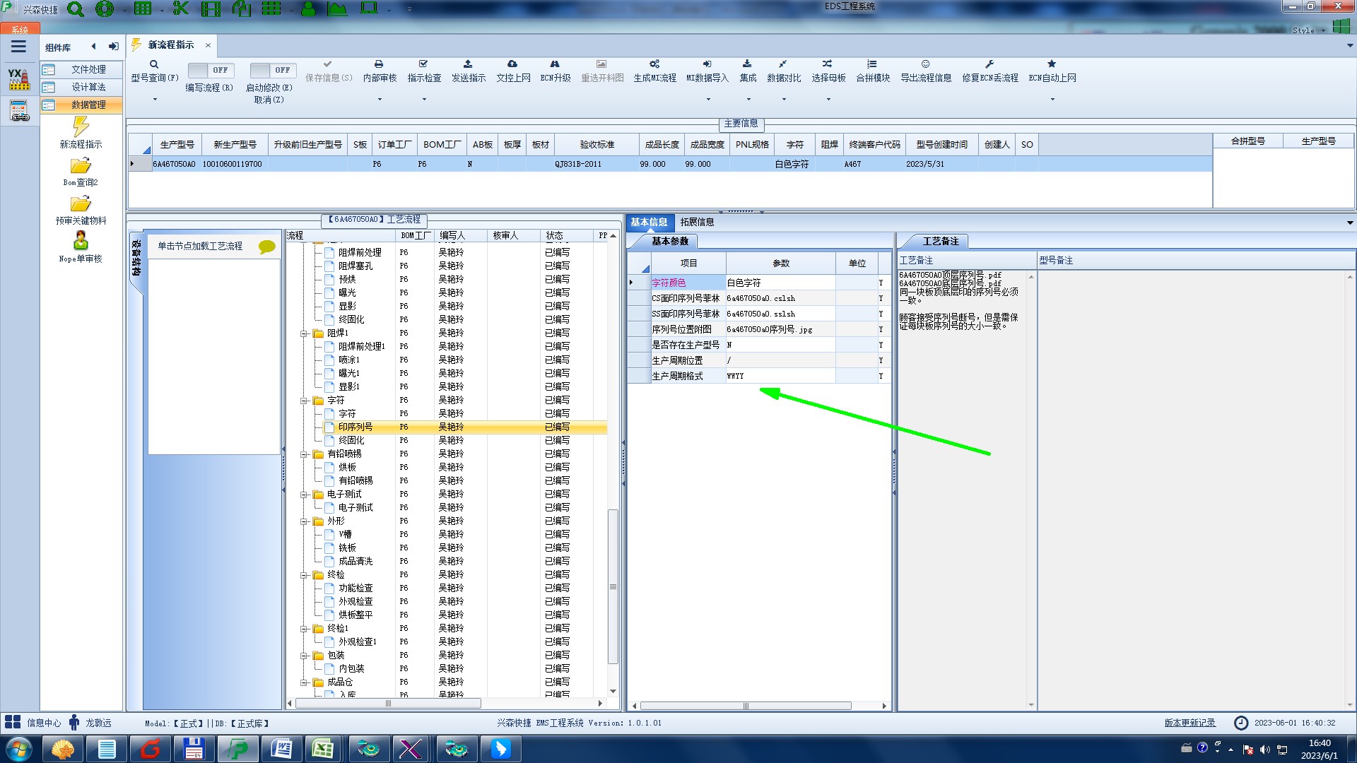Click the scissors icon in title bar
The image size is (1357, 763).
click(181, 8)
